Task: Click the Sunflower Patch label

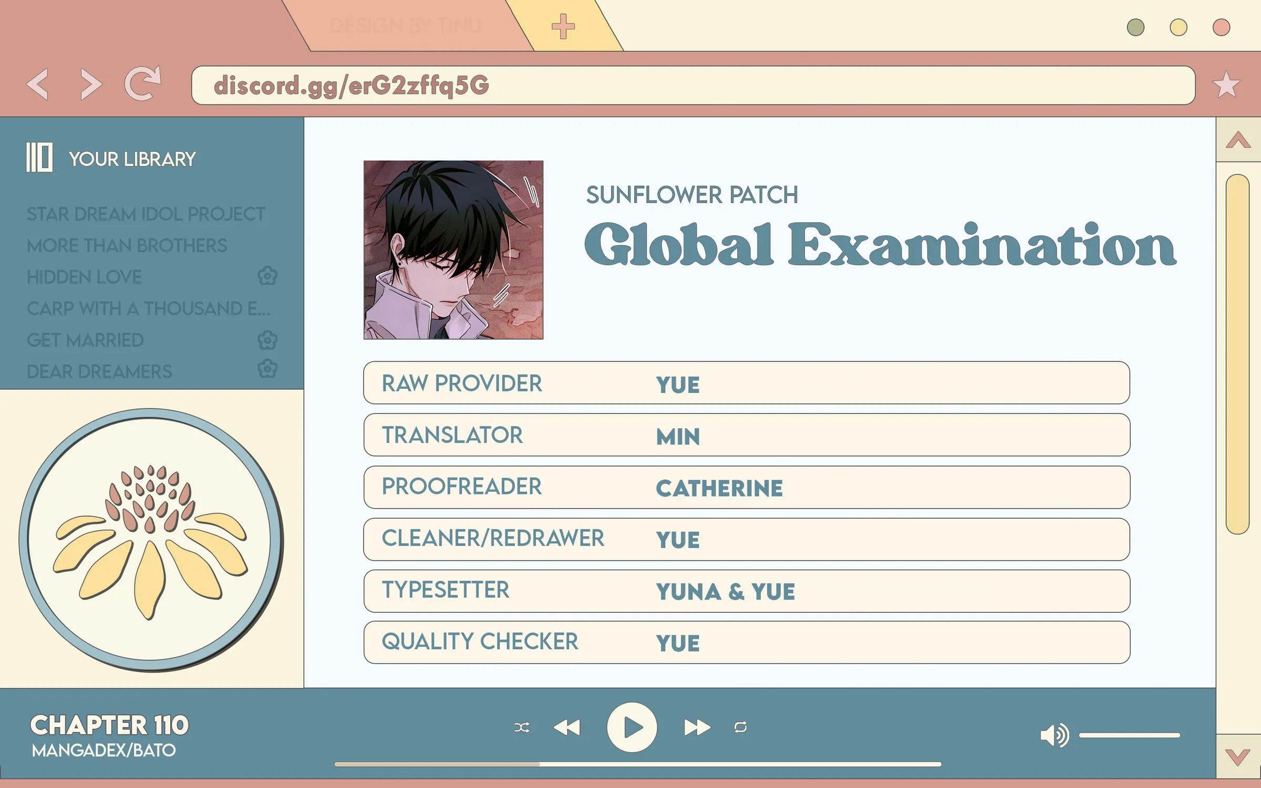Action: (692, 195)
